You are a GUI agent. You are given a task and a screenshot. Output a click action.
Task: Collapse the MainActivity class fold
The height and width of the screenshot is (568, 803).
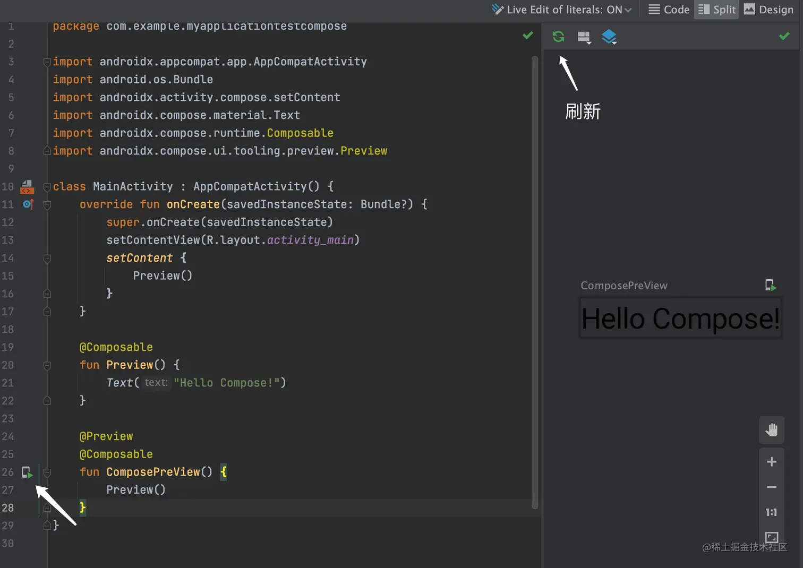pyautogui.click(x=47, y=186)
